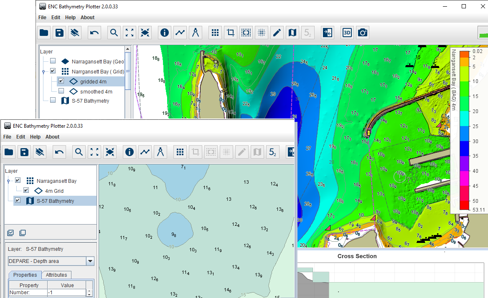Open the DEPARE - Depth area dropdown
488x298 pixels.
pyautogui.click(x=90, y=261)
